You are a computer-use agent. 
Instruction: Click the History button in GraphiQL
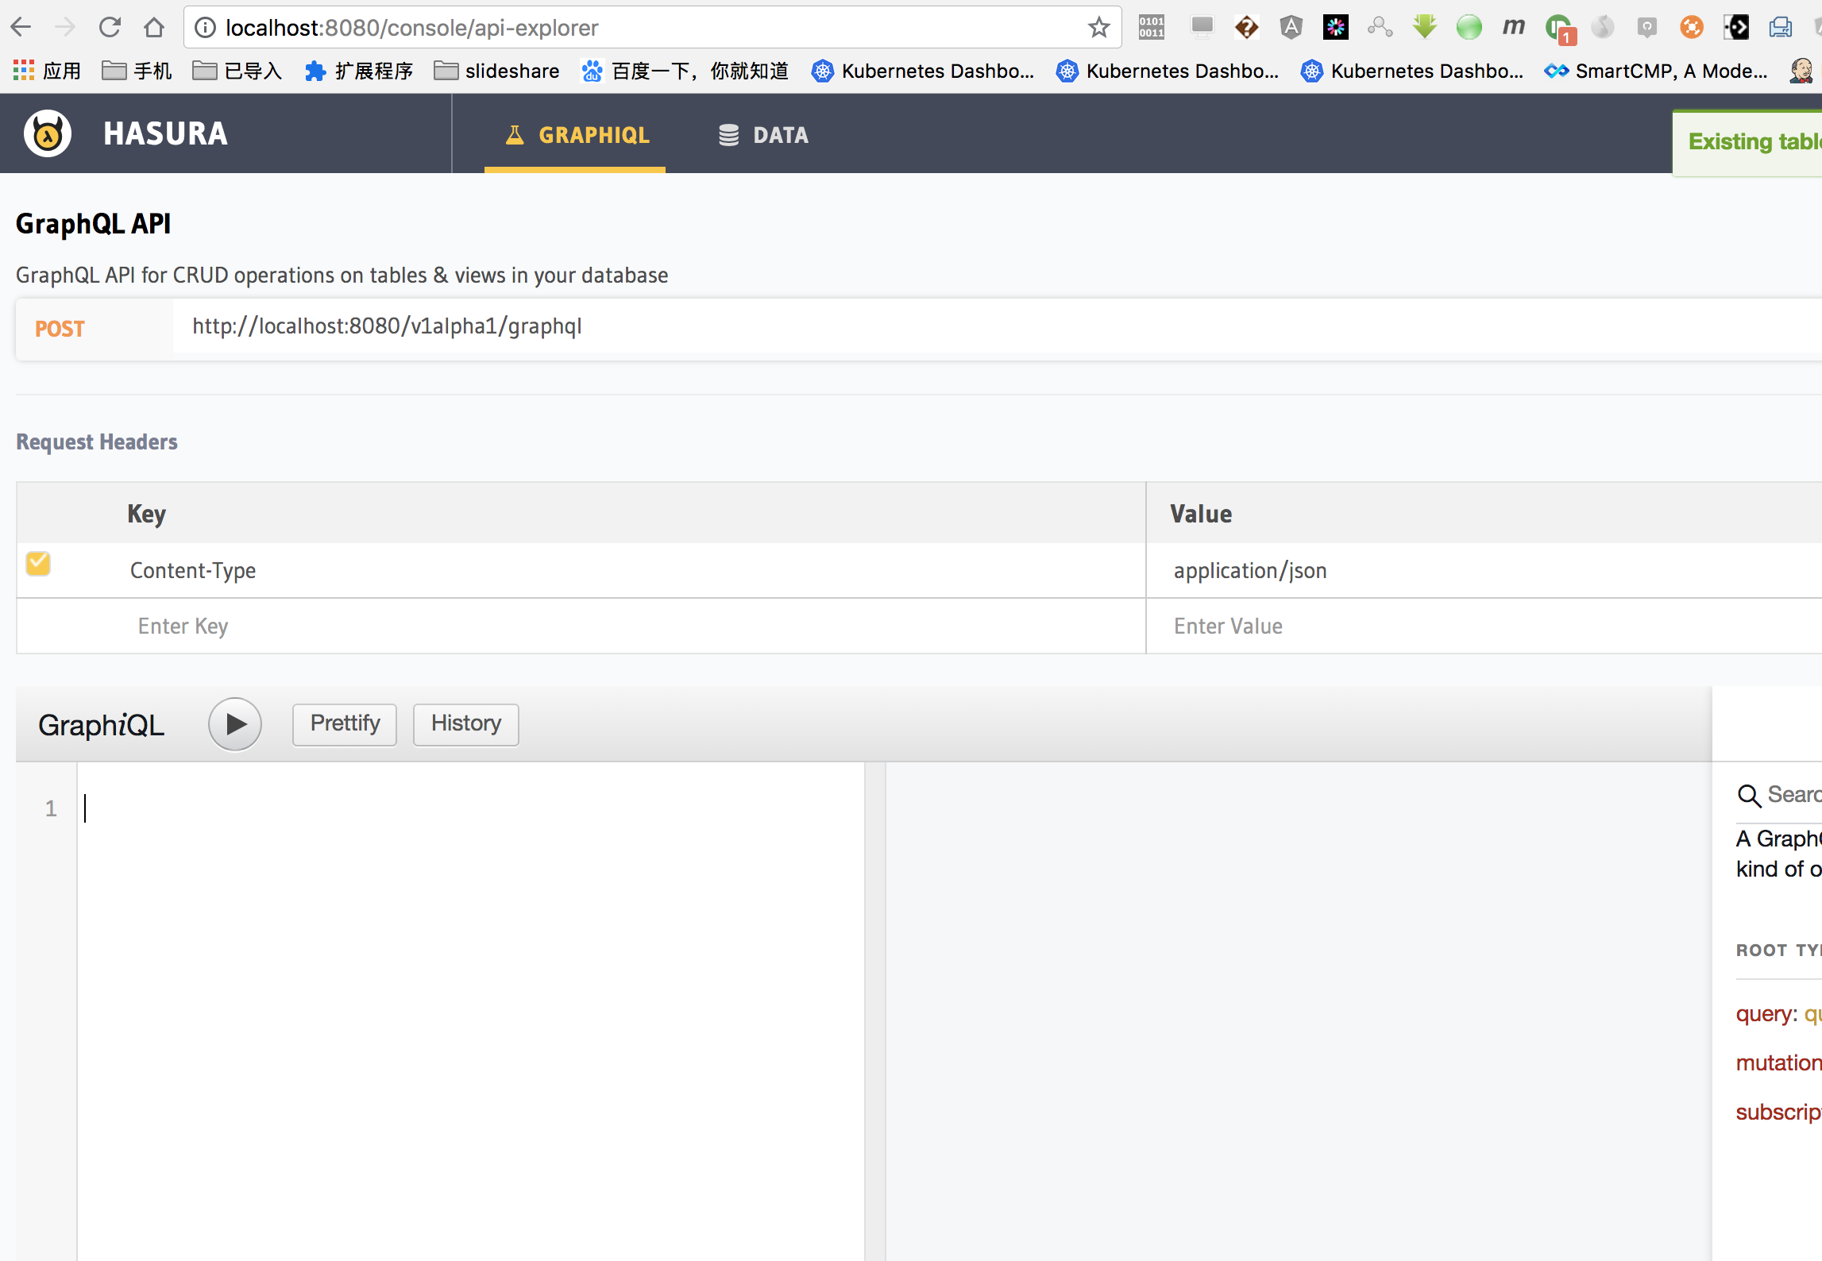(465, 723)
